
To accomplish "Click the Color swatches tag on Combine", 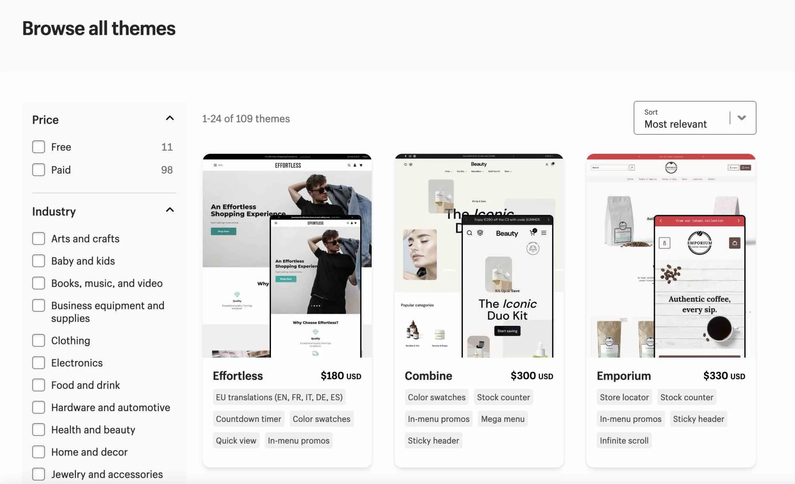I will click(x=436, y=397).
